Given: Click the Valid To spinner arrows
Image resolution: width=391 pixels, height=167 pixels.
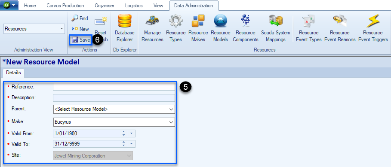Looking at the screenshot, I should click(x=123, y=144).
